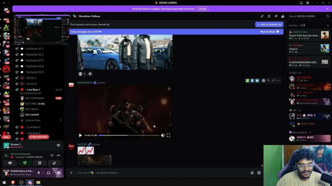The width and height of the screenshot is (332, 186).
Task: Add to Channel List
Action: point(269,25)
